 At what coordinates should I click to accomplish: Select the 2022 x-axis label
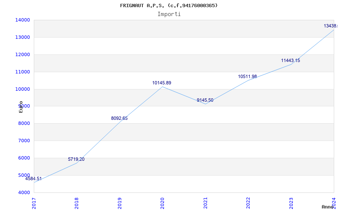point(248,203)
